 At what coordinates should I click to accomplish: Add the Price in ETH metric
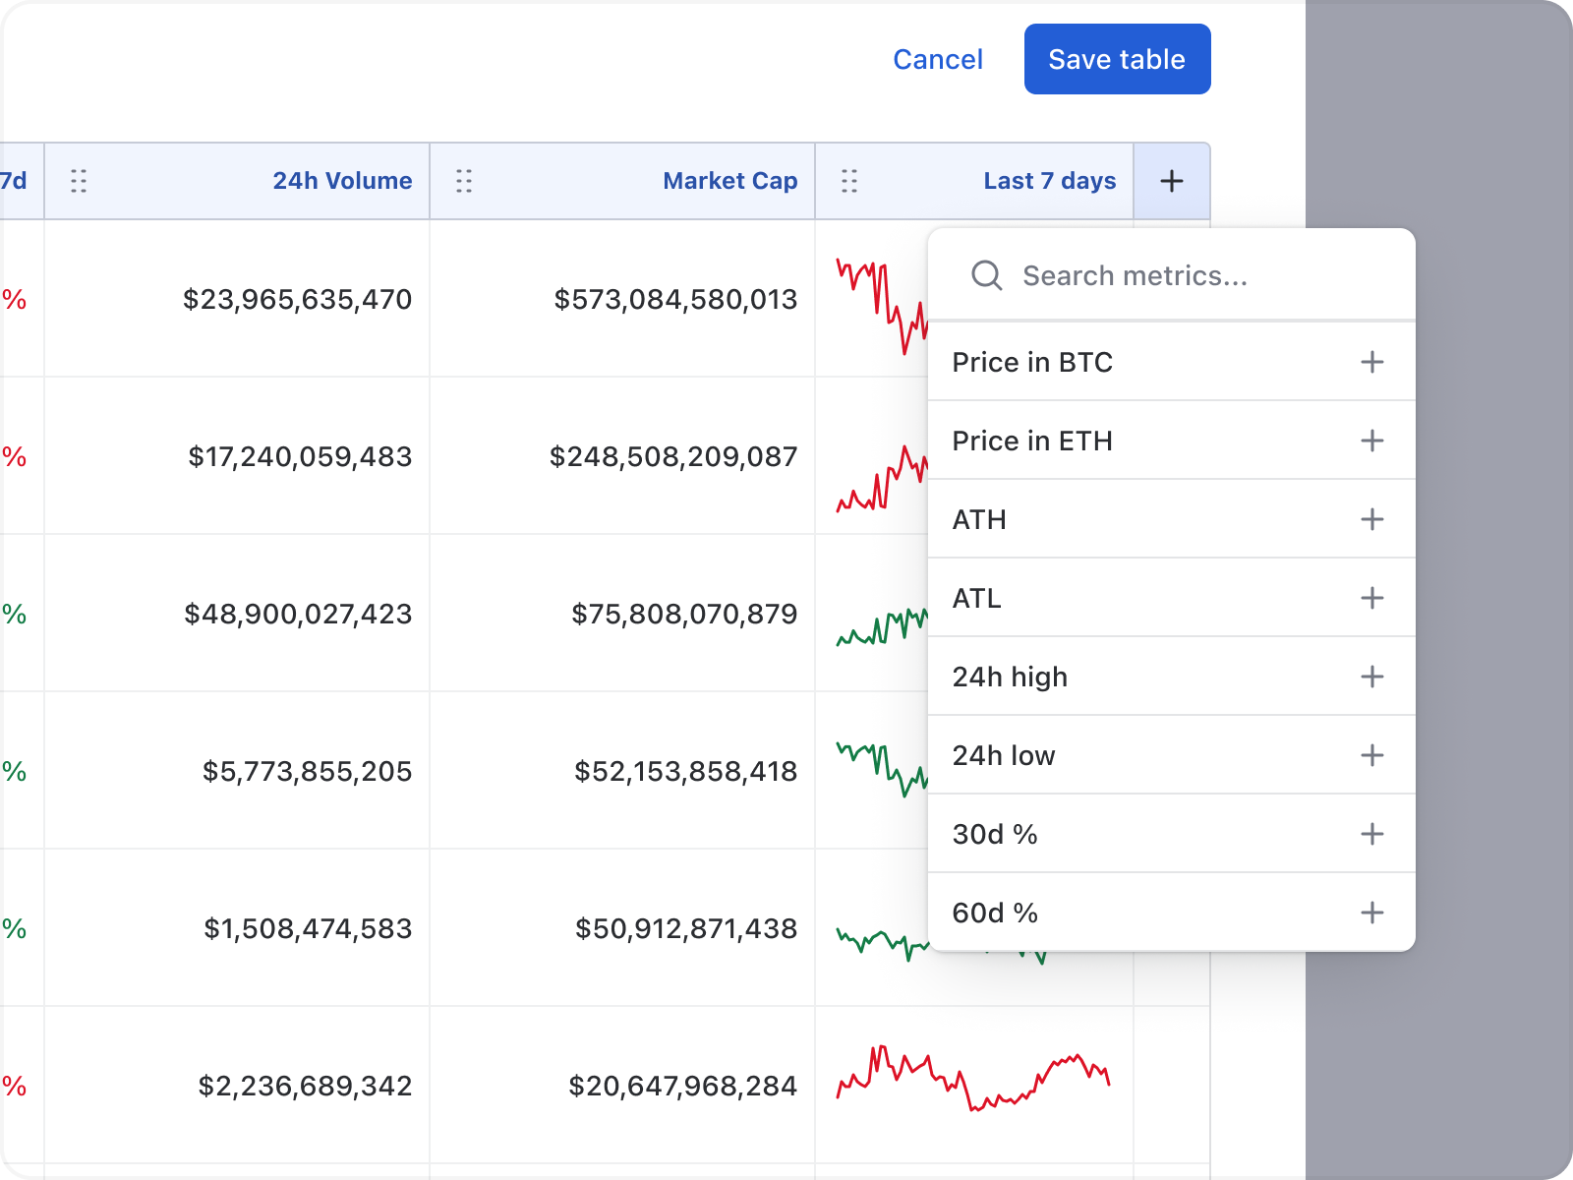(1372, 441)
